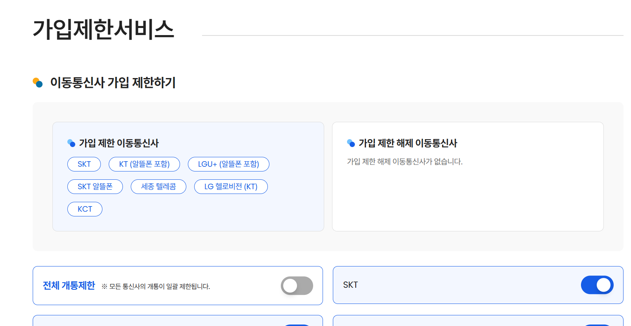Enable the 전체 개통제한 toggle
631x326 pixels.
[x=297, y=286]
